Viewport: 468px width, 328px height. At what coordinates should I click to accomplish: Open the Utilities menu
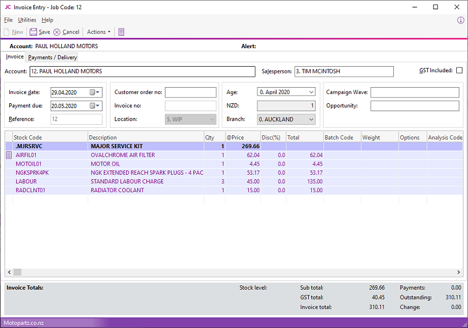[27, 20]
